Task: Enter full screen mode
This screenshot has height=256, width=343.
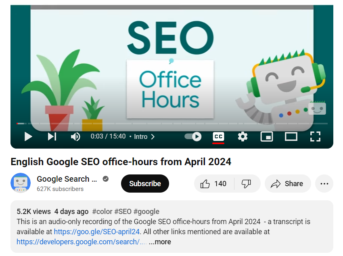Action: [x=315, y=137]
